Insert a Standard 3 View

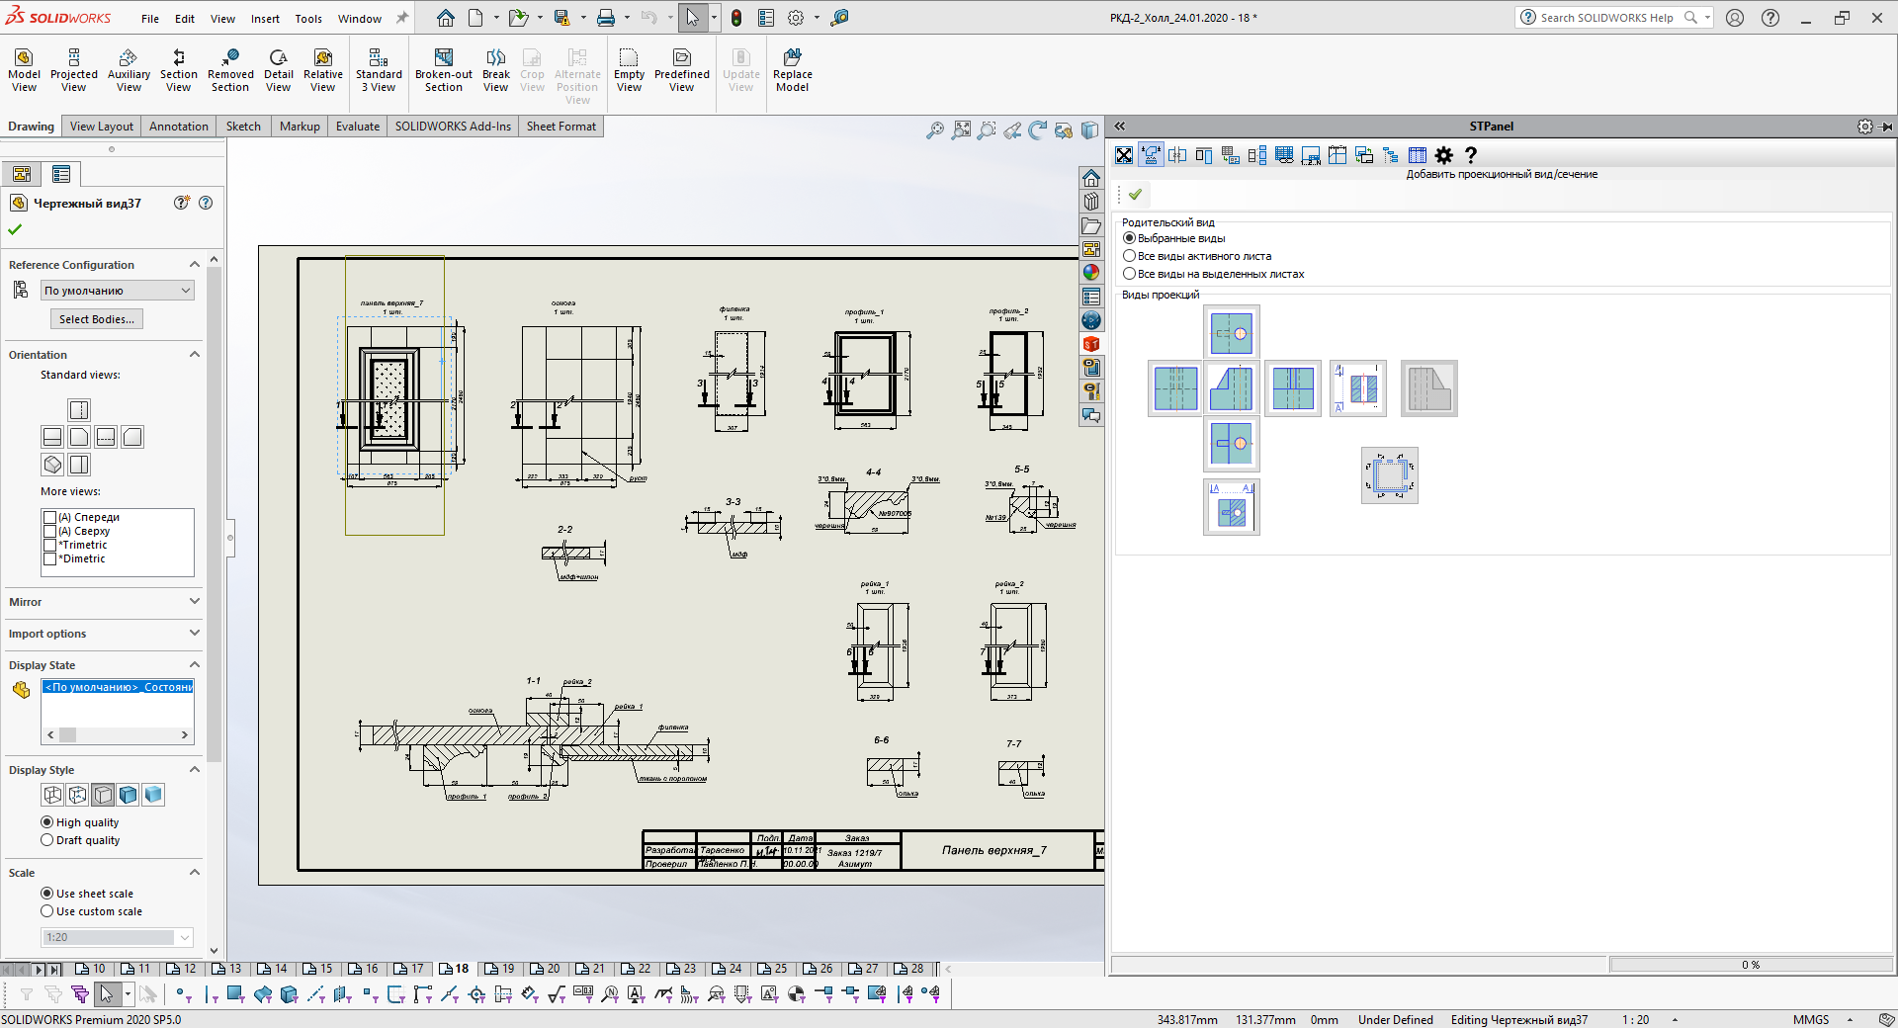(379, 70)
